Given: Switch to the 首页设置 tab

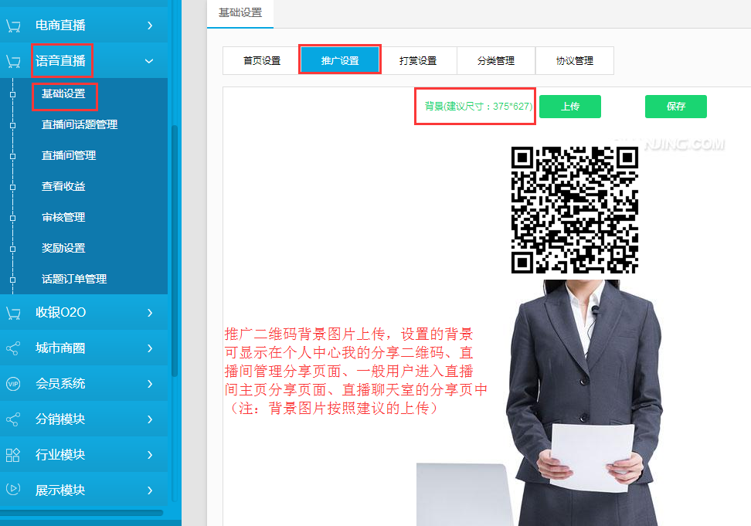Looking at the screenshot, I should point(261,61).
